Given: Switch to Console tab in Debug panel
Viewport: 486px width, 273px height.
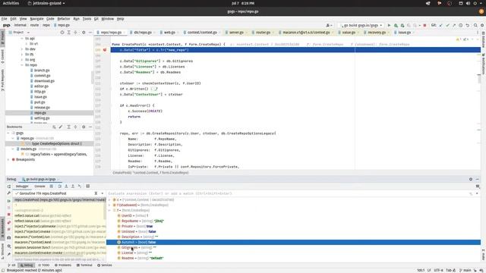Looking at the screenshot, I should click(x=39, y=187).
